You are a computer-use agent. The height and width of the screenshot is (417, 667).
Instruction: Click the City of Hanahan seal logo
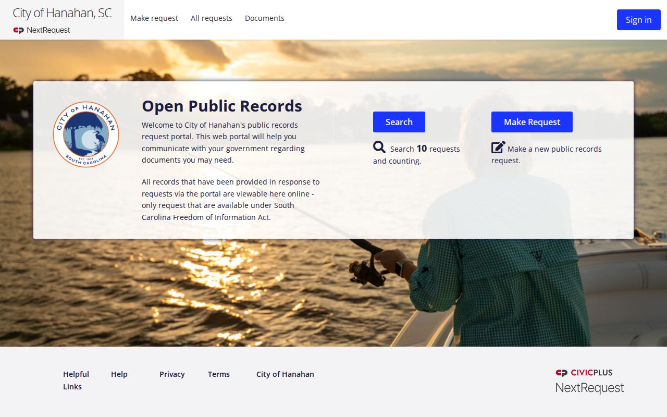(x=86, y=134)
